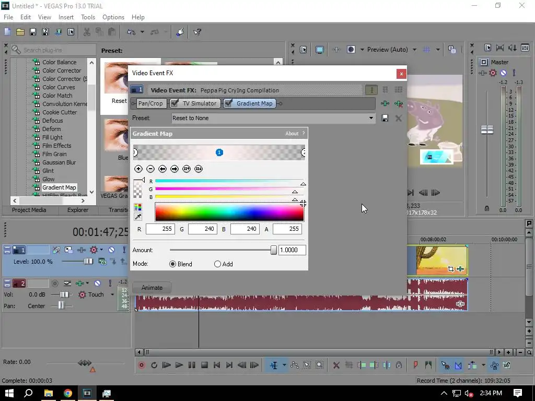
Task: Remove the gradient control point (minus icon)
Action: click(150, 169)
